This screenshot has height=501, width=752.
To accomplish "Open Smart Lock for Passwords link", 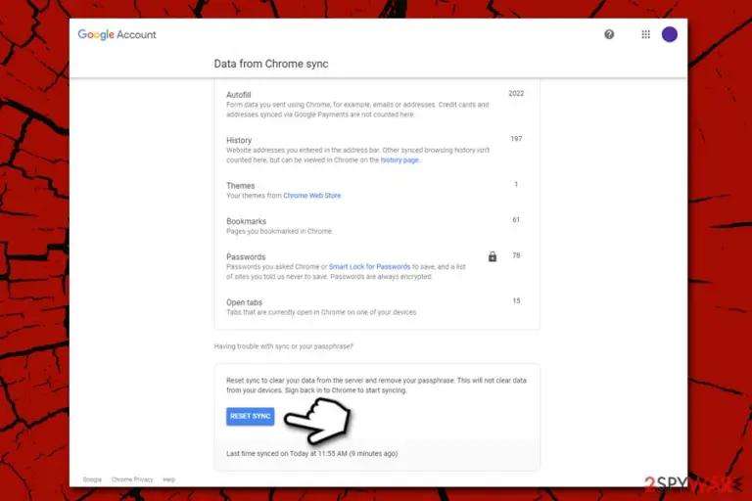I will pyautogui.click(x=370, y=266).
